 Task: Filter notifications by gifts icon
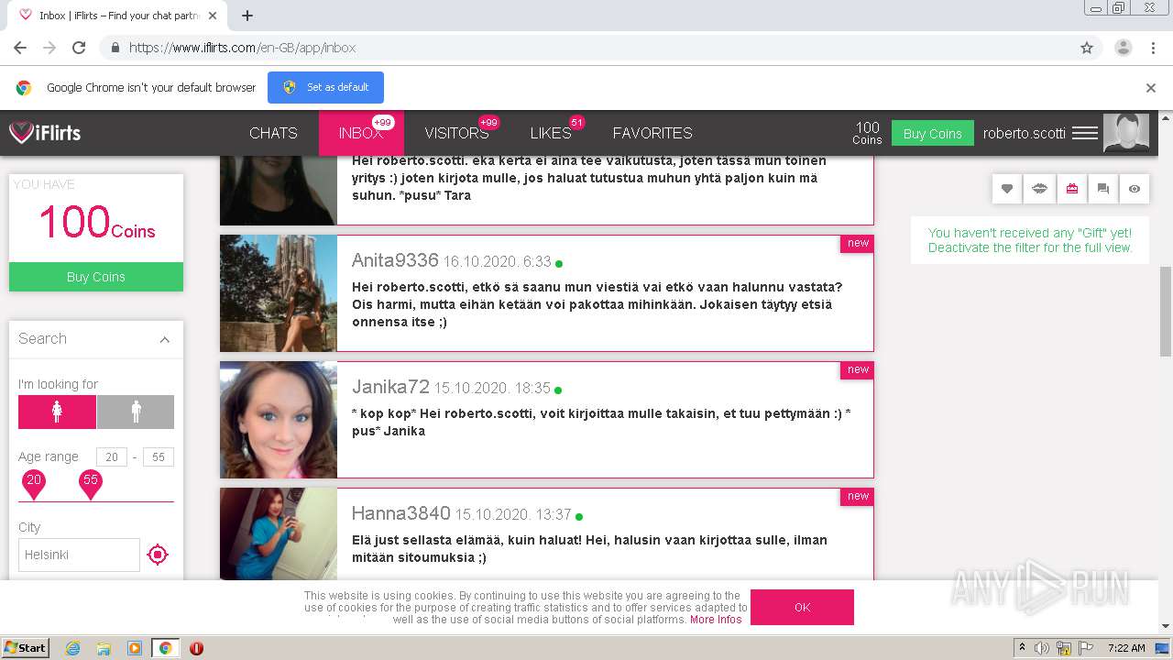[x=1071, y=189]
